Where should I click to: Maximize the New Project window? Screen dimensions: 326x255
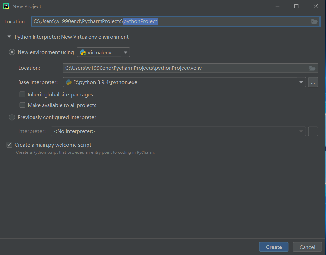[x=296, y=6]
